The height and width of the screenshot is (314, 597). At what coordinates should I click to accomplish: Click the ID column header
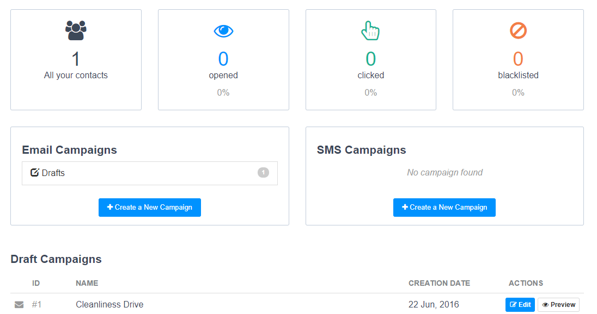36,283
